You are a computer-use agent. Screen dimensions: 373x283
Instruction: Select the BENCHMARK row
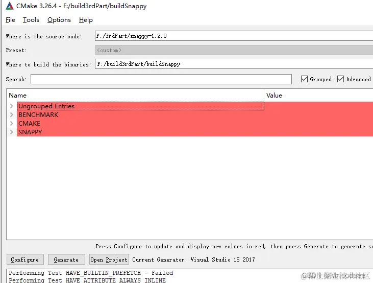click(x=195, y=114)
